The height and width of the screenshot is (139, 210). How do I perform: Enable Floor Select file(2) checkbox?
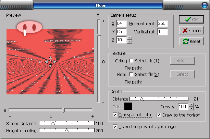point(131,74)
